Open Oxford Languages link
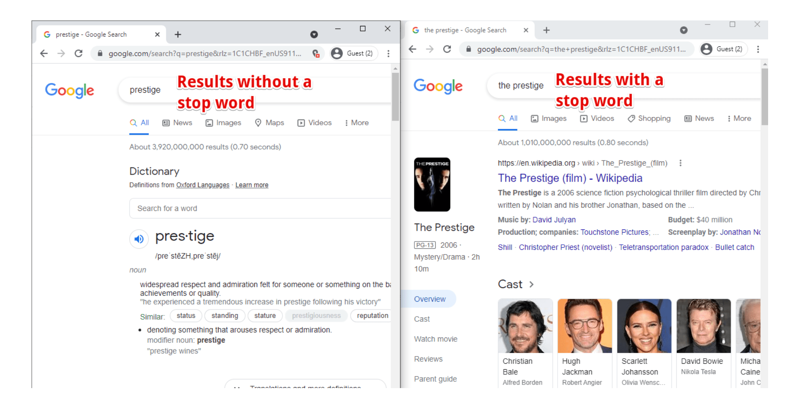The width and height of the screenshot is (811, 414). coord(203,185)
